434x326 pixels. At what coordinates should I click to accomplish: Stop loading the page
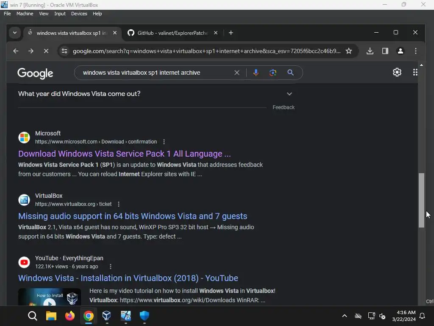click(x=46, y=51)
